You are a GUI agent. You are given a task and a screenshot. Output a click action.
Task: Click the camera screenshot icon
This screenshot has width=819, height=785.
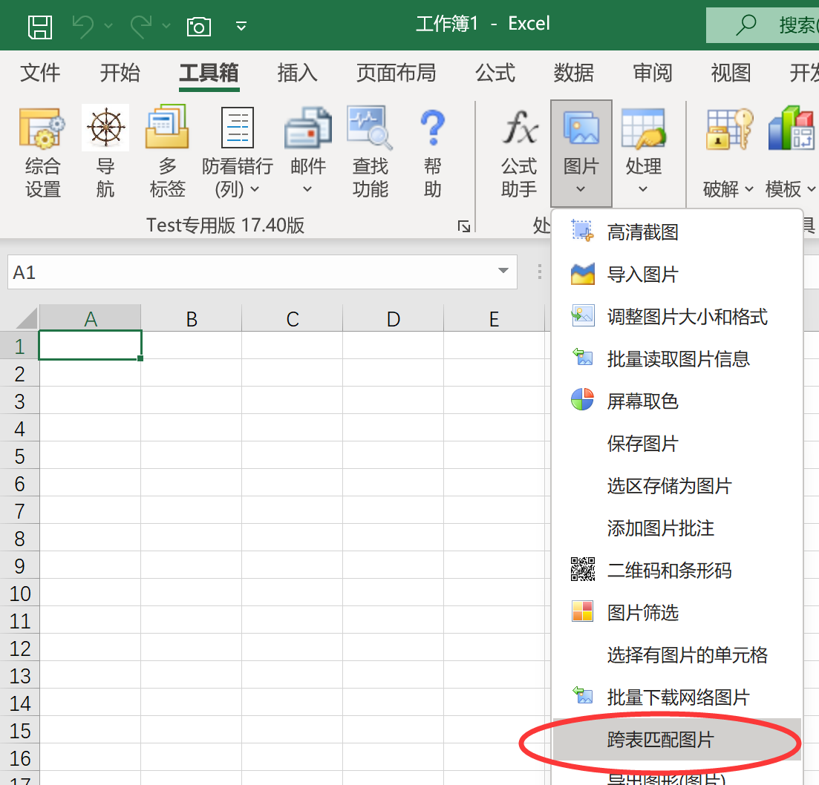198,27
